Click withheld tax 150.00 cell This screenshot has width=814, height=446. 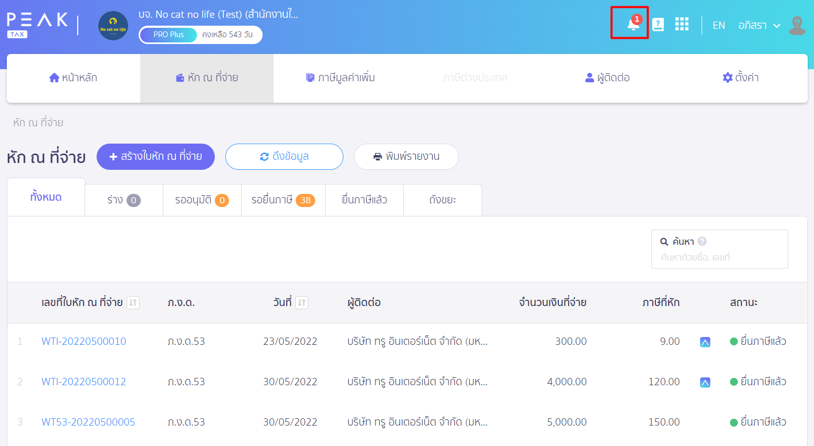pos(664,422)
